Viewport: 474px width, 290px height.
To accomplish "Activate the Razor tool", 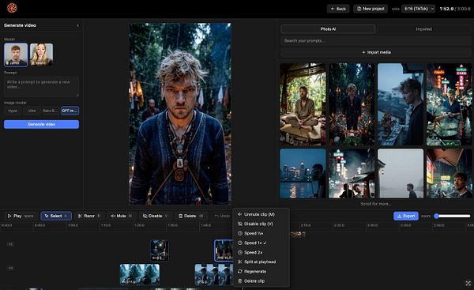I will (88, 216).
